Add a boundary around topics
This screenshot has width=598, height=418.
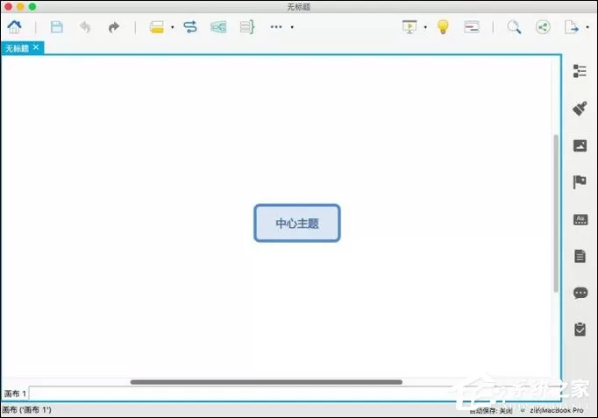point(218,27)
